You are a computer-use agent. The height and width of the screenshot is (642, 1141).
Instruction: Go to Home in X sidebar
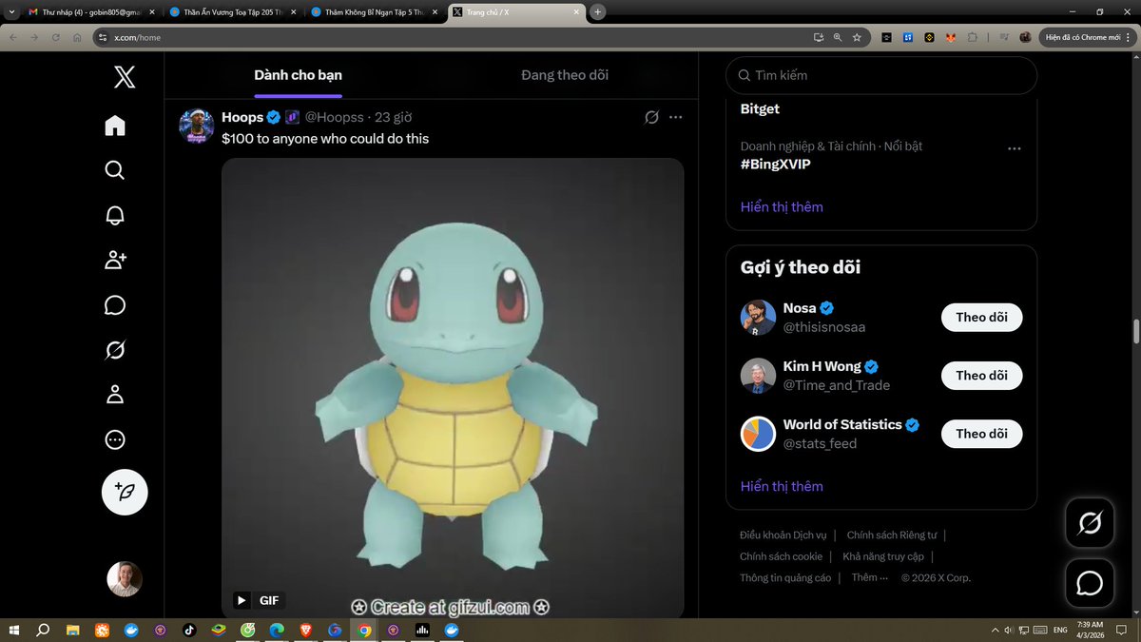tap(115, 126)
